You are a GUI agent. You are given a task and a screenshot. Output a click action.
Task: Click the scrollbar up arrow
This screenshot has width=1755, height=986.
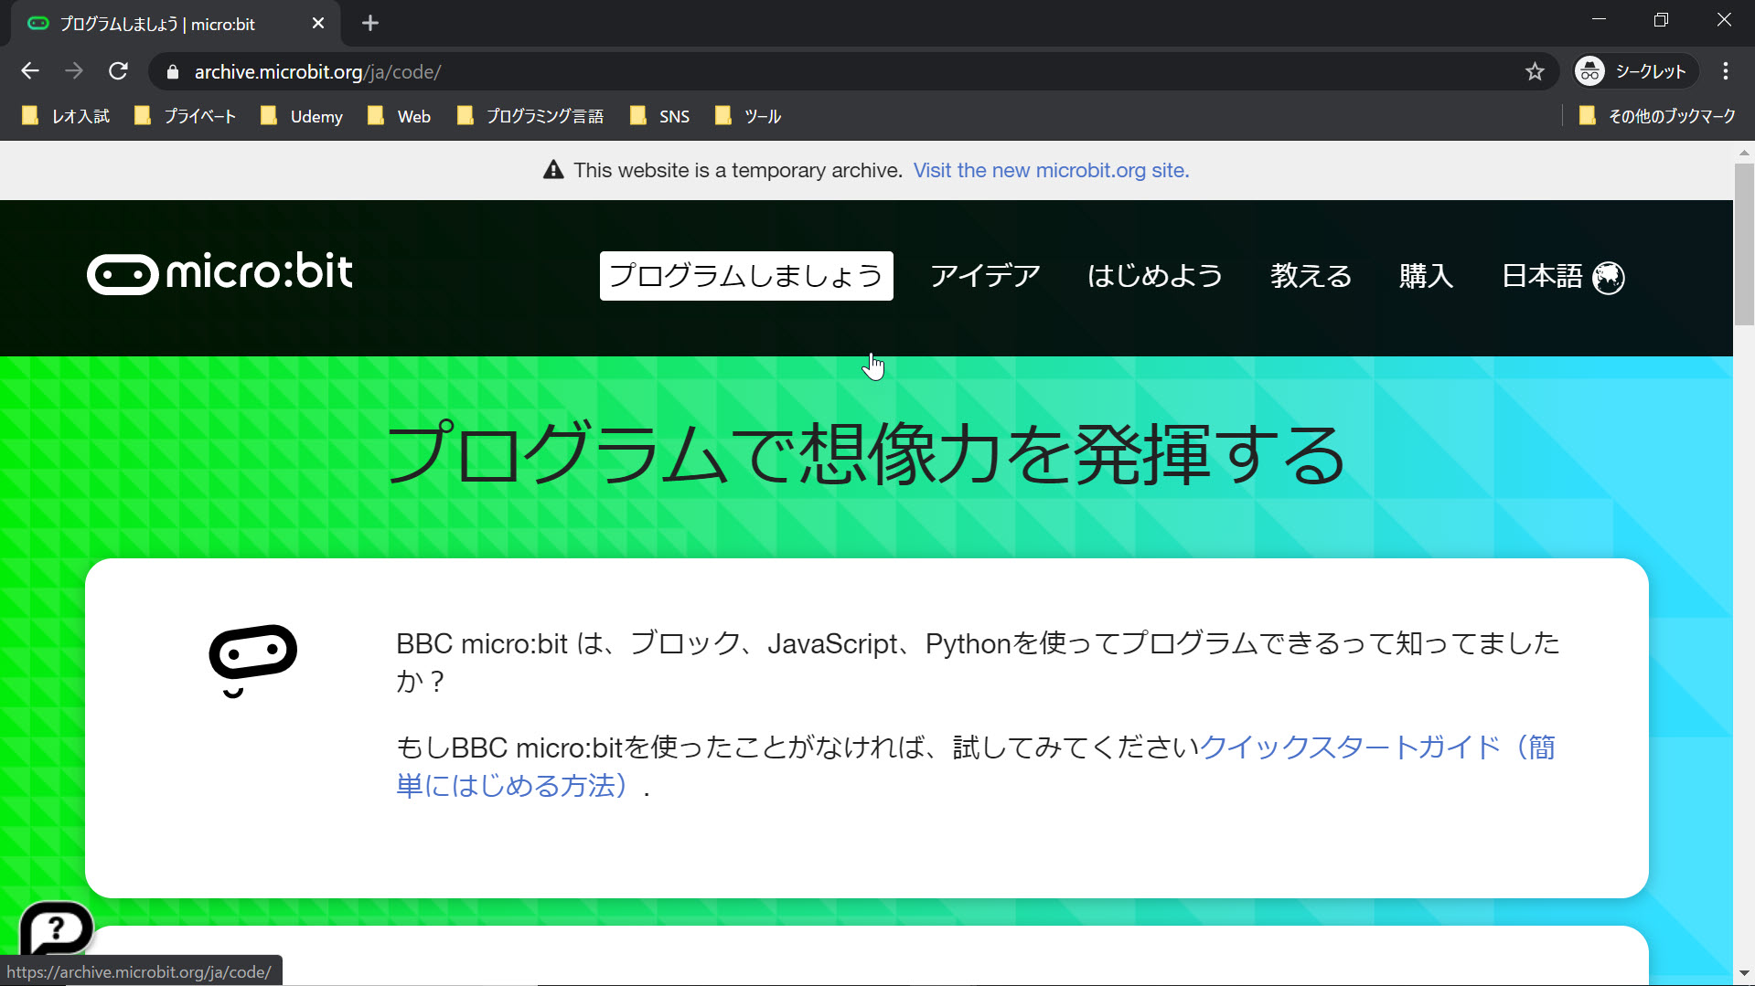[1744, 153]
